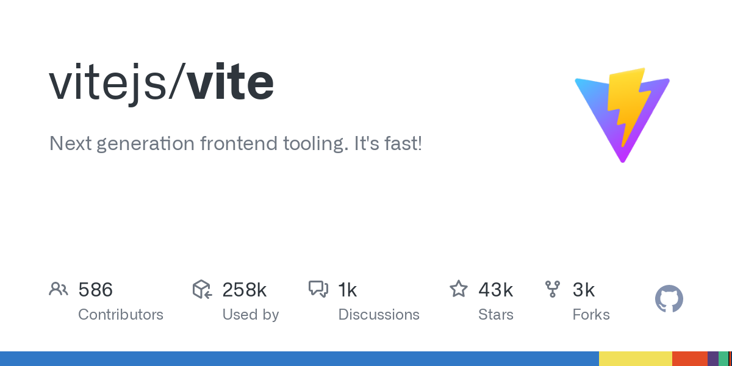Open the GitHub octocat logo
This screenshot has height=366, width=732.
669,299
